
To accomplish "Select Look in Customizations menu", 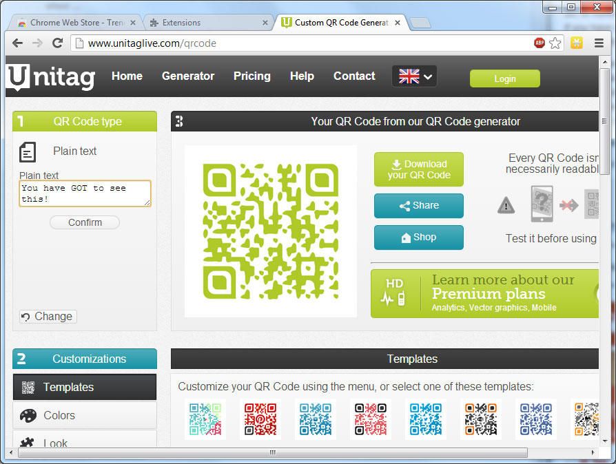I will [x=85, y=440].
